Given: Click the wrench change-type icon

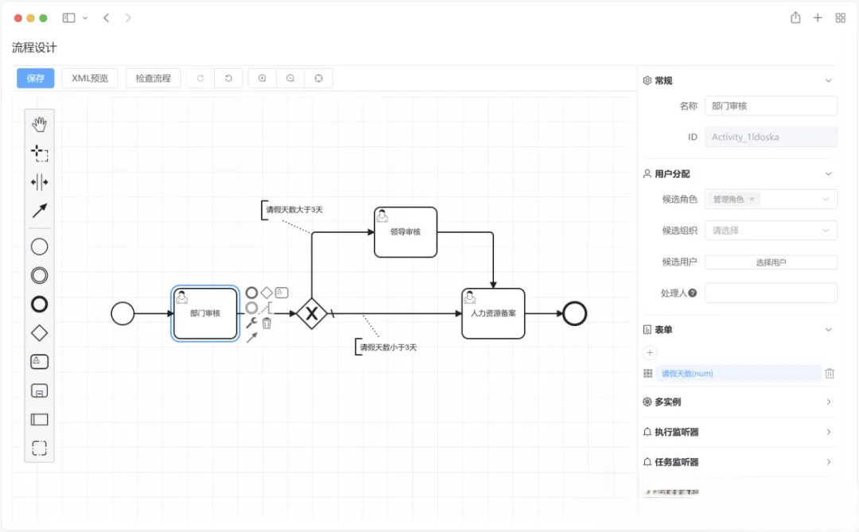Looking at the screenshot, I should click(251, 323).
